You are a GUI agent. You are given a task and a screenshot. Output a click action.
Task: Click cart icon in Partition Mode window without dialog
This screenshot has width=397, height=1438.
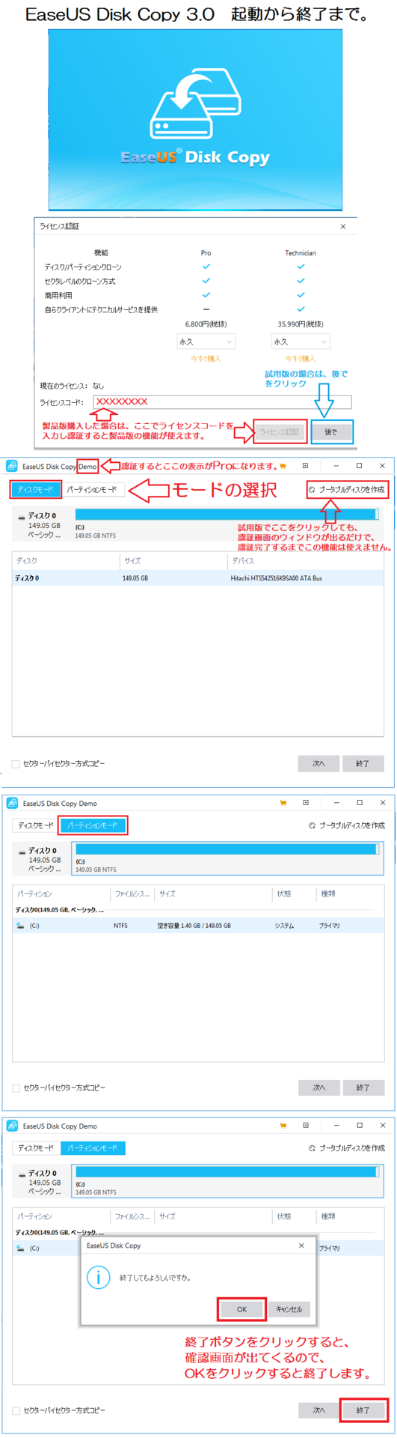[x=283, y=803]
